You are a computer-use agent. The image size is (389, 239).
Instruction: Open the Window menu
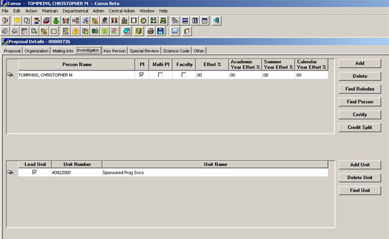[147, 11]
